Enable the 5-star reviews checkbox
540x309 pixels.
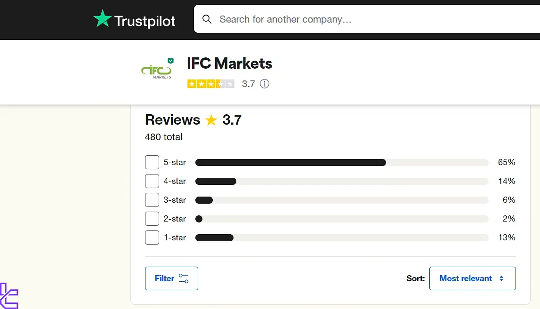(152, 162)
